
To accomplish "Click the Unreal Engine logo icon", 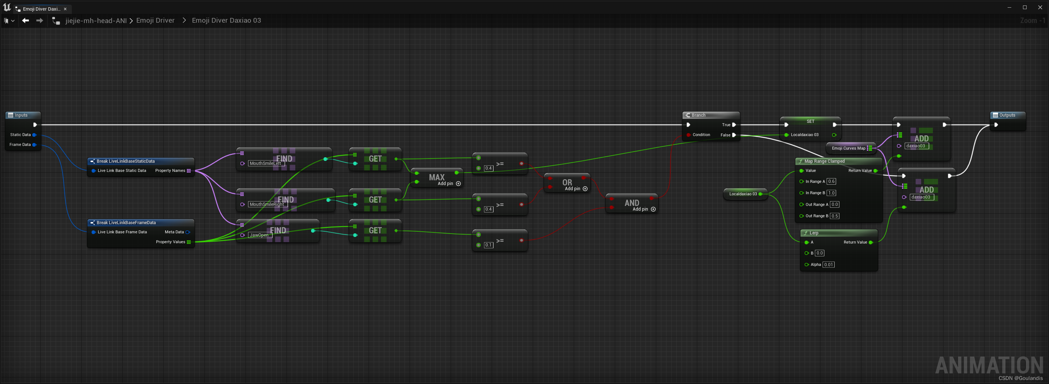I will pos(7,7).
